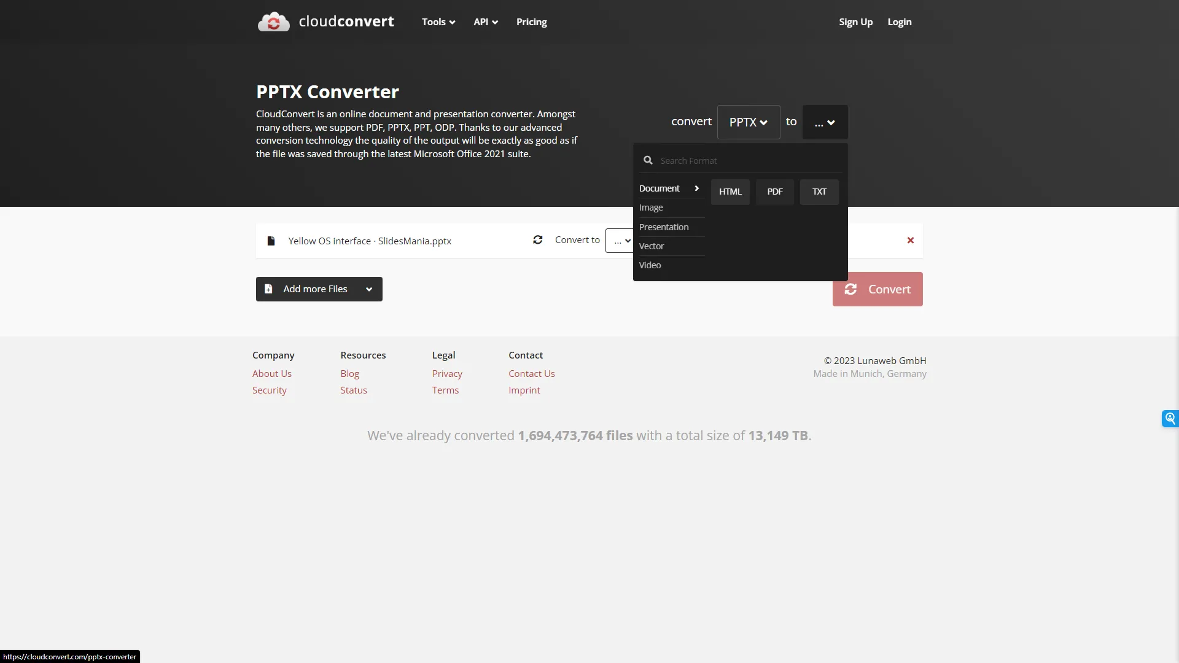This screenshot has height=663, width=1179.
Task: Select the Video format category
Action: [650, 265]
